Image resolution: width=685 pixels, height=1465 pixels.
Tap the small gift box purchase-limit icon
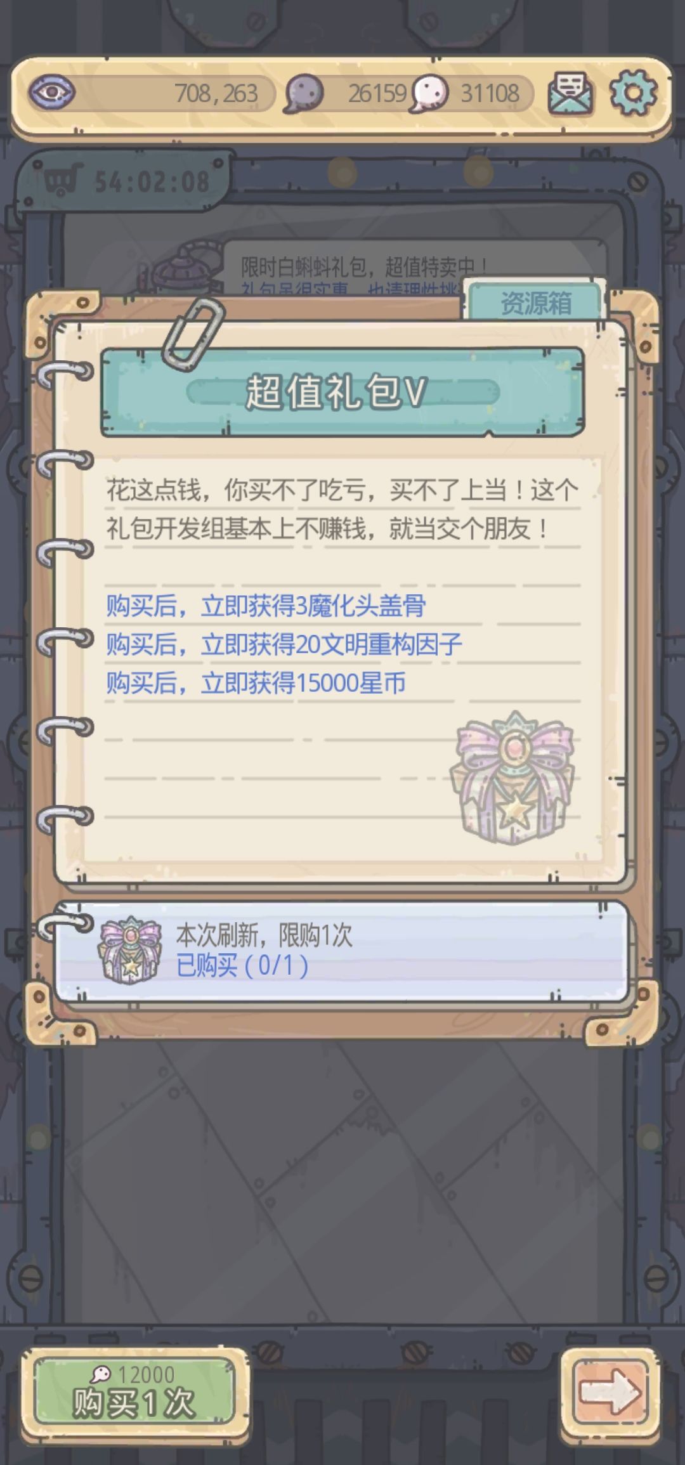[130, 950]
